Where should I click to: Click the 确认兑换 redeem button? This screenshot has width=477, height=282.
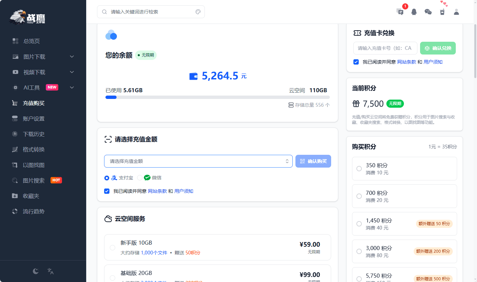pos(438,48)
